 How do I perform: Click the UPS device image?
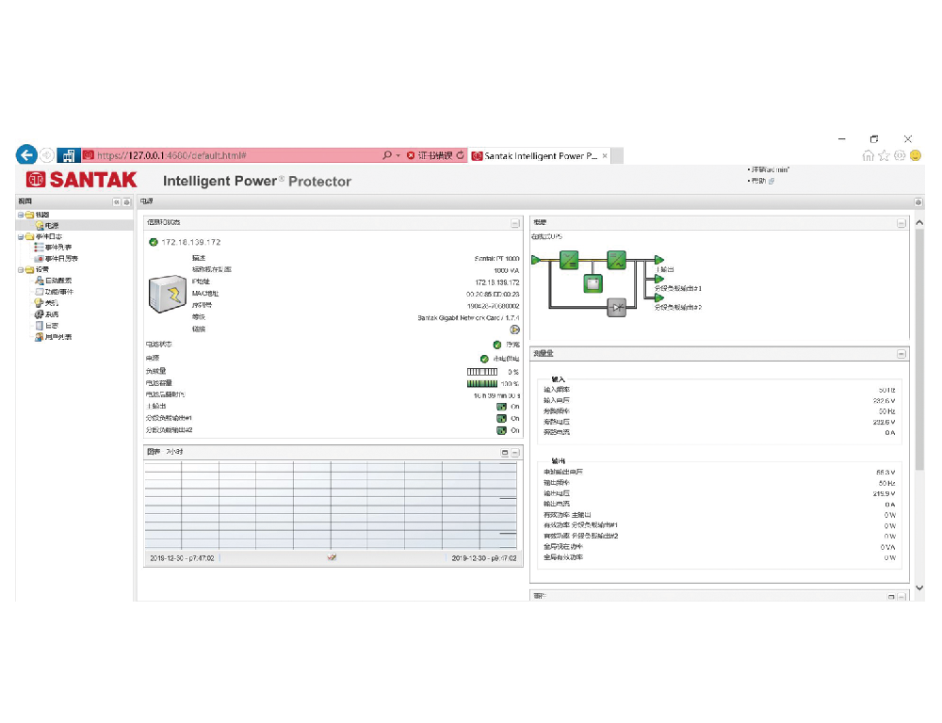[x=170, y=294]
